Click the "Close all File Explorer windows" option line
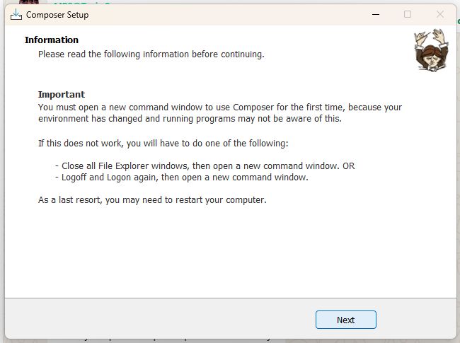The height and width of the screenshot is (343, 460). pos(205,166)
